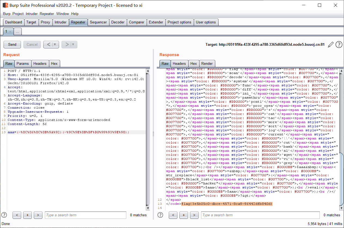Screen dimensions: 344x228
Task: Switch request view to Params tab
Action: point(23,63)
